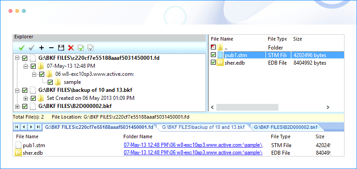Screen dimensions: 357x169
Task: Toggle the 07-May-13 12:48 PM checkbox
Action: [33, 66]
